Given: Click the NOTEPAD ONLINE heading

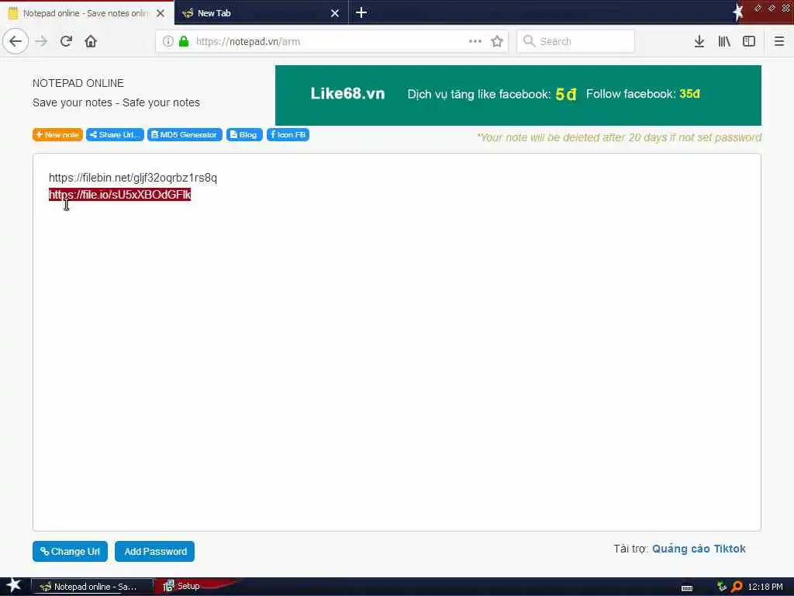Looking at the screenshot, I should click(x=78, y=83).
